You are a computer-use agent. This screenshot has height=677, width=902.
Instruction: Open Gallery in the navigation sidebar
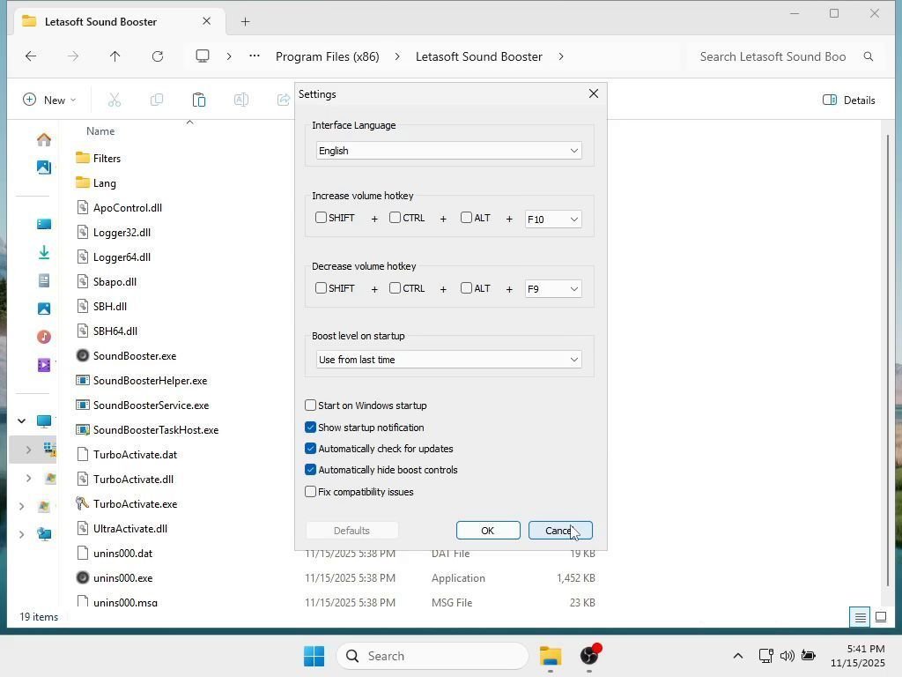pyautogui.click(x=44, y=167)
